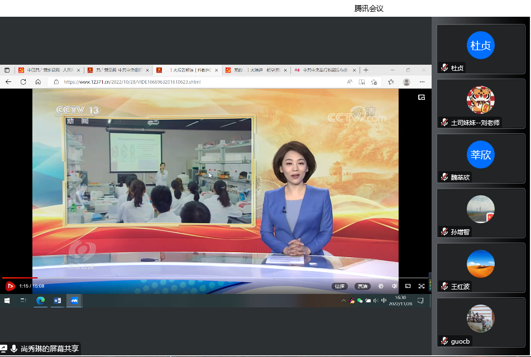This screenshot has width=531, height=357.
Task: Mute the video player volume
Action: (x=394, y=286)
